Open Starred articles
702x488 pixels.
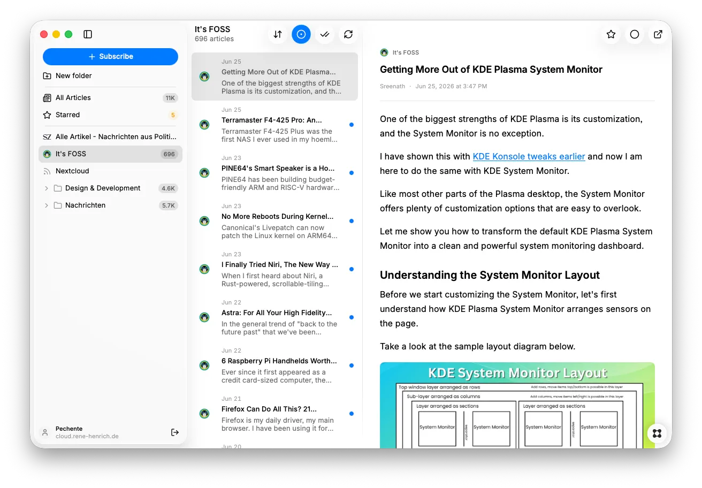(x=110, y=115)
